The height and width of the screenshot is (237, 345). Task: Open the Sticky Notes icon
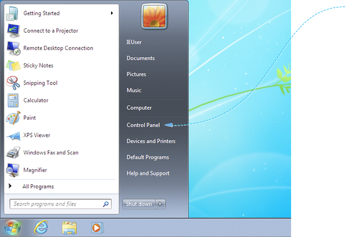(13, 65)
